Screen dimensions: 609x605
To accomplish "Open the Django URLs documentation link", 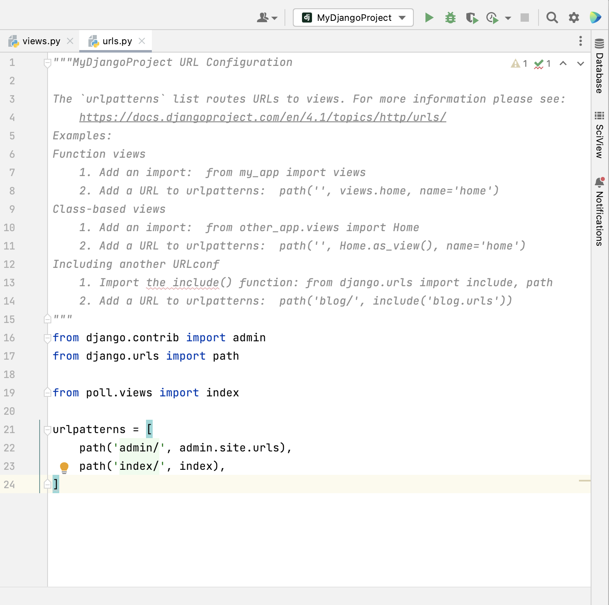I will 262,117.
